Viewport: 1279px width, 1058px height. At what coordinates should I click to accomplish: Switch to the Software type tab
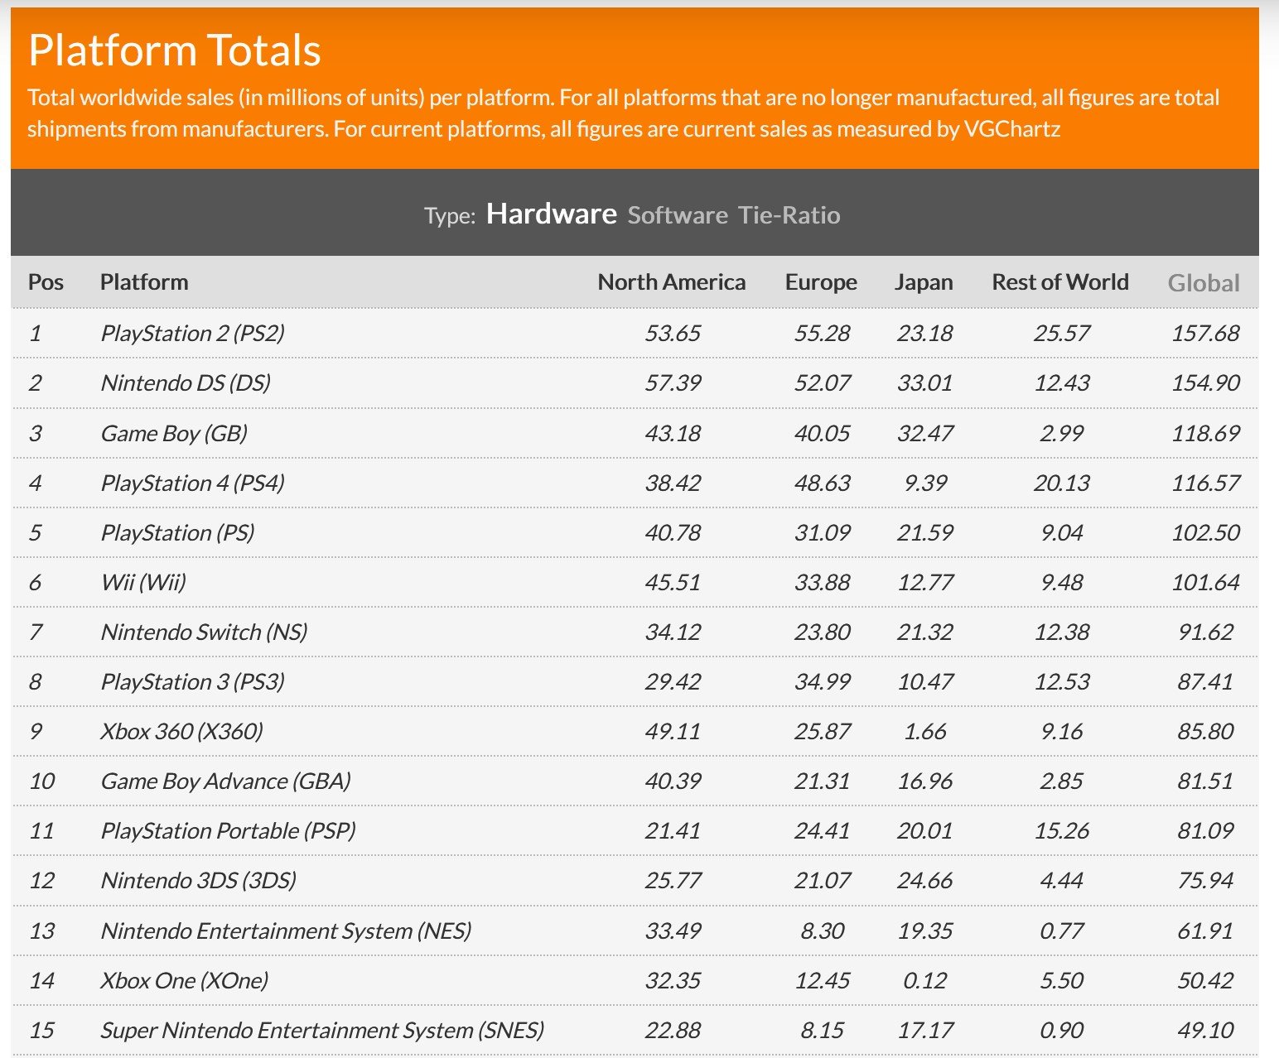pyautogui.click(x=677, y=215)
